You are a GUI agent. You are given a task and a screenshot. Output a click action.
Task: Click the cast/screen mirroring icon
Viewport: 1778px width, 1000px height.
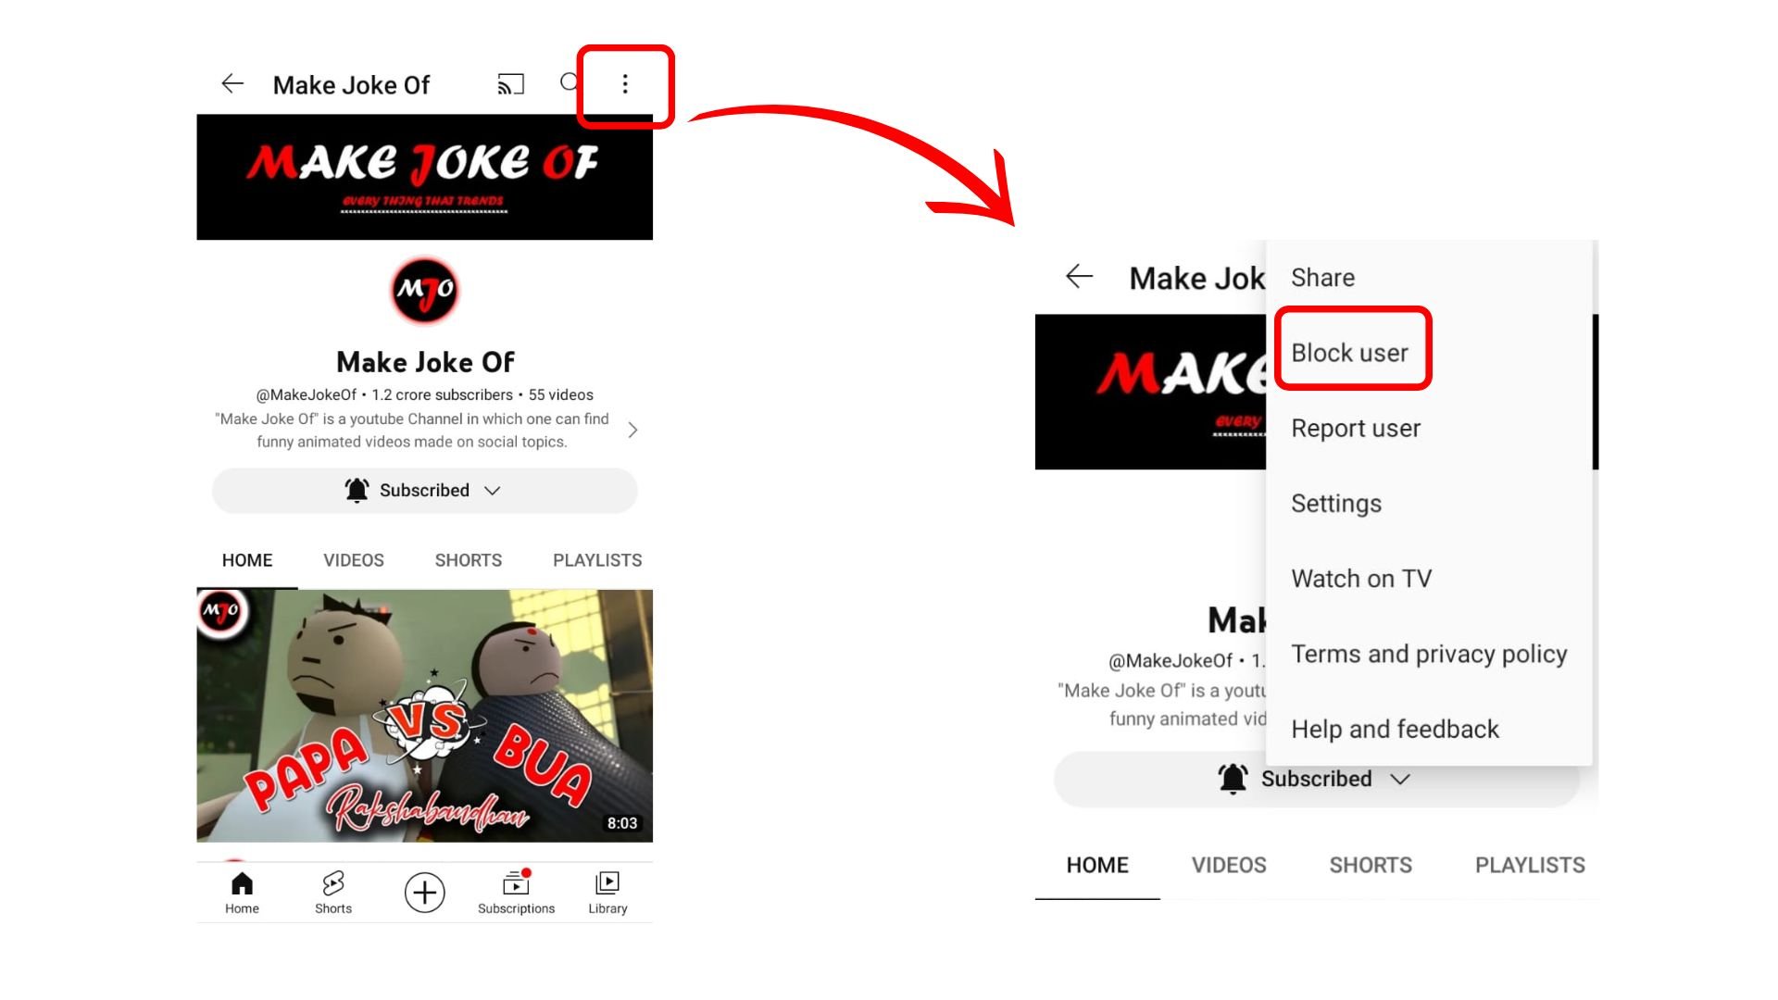click(x=512, y=83)
